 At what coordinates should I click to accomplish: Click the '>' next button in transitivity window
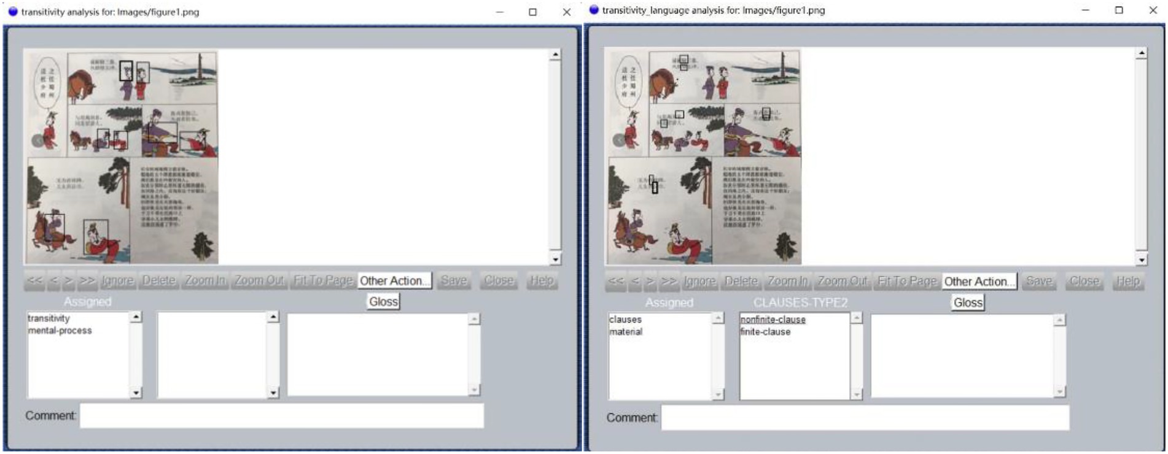click(69, 281)
